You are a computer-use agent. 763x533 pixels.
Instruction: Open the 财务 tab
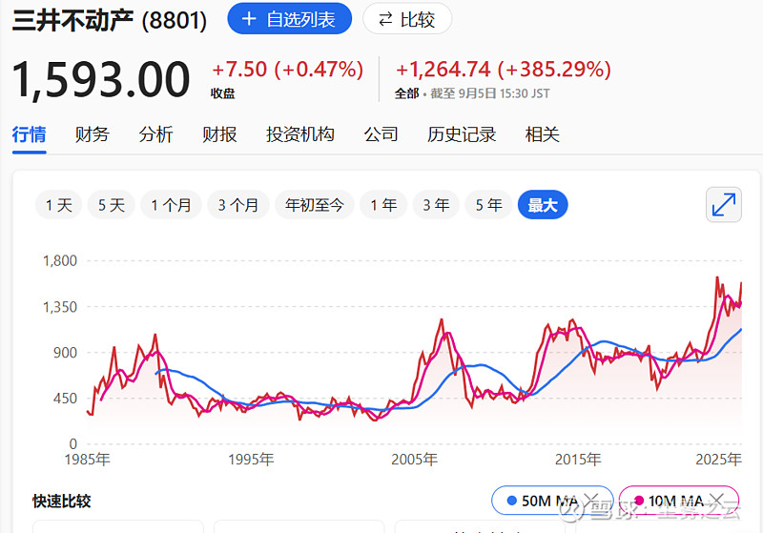93,134
